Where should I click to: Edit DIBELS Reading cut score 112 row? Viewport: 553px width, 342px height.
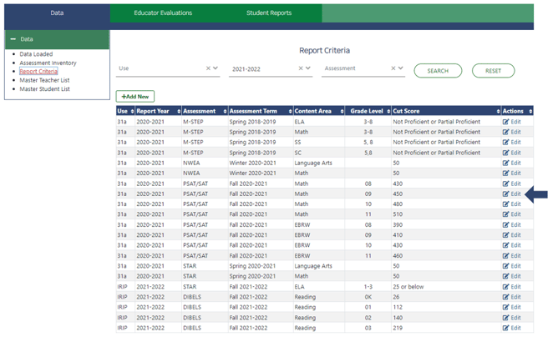click(x=511, y=308)
